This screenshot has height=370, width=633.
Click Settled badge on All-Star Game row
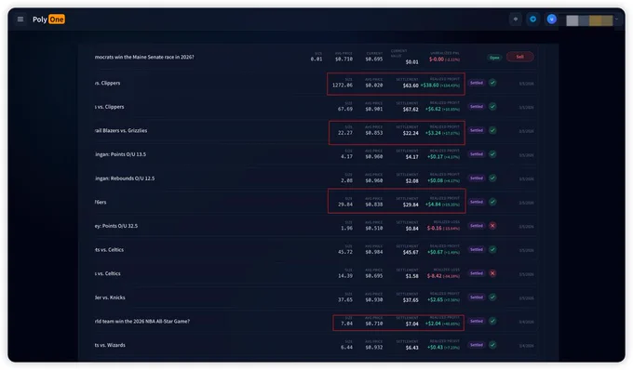[477, 321]
